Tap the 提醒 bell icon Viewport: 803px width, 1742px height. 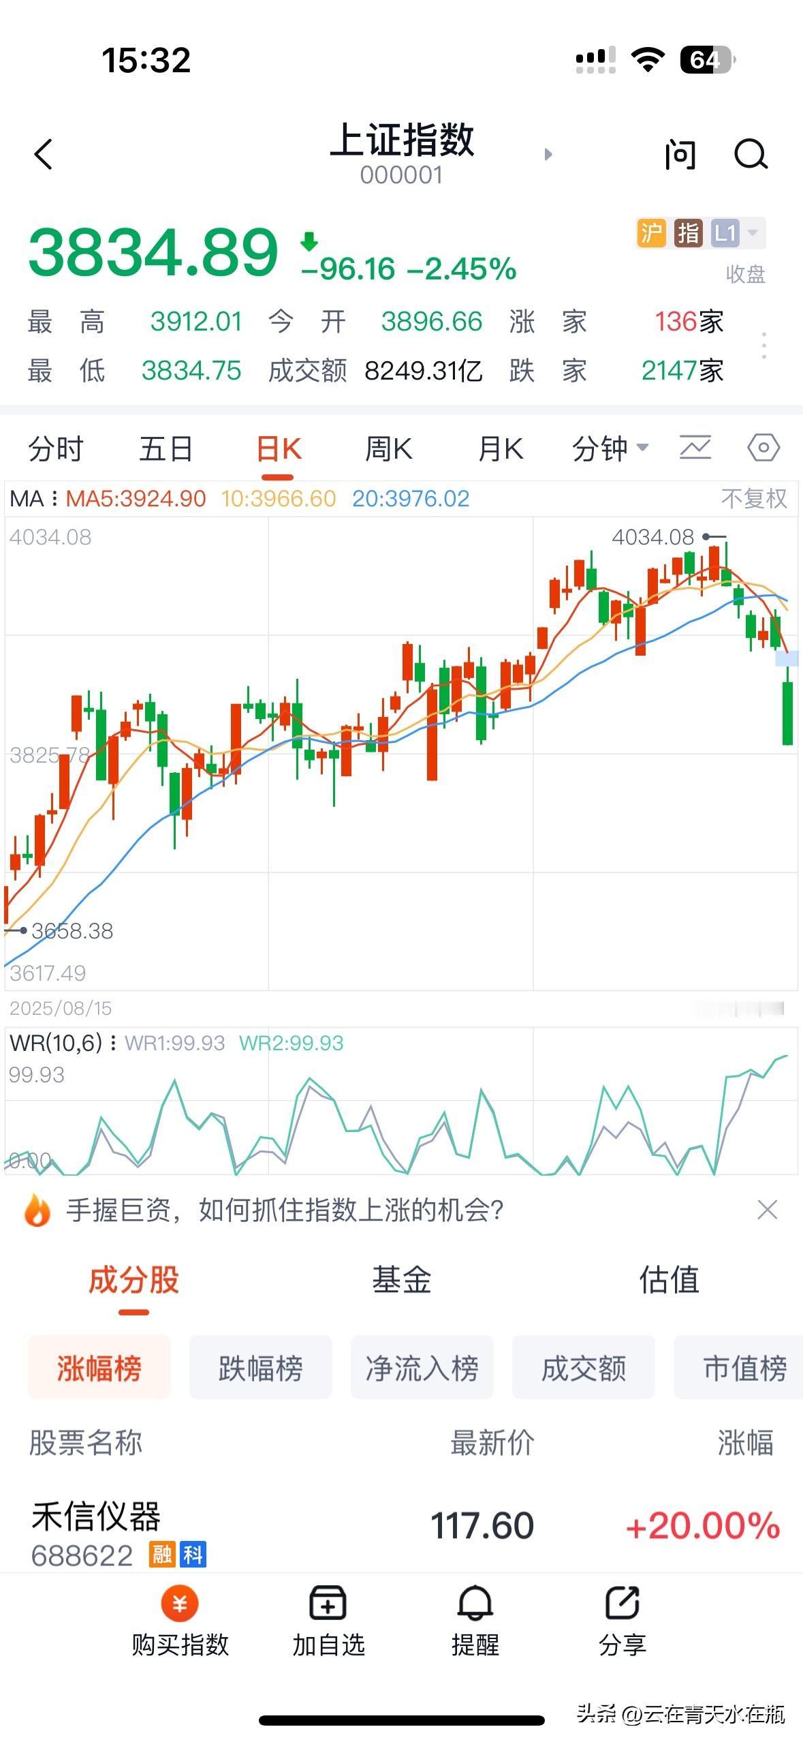point(475,1602)
